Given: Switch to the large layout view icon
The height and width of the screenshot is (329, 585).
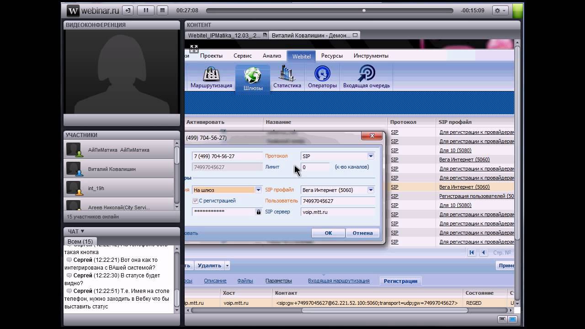Looking at the screenshot, I should point(512,319).
